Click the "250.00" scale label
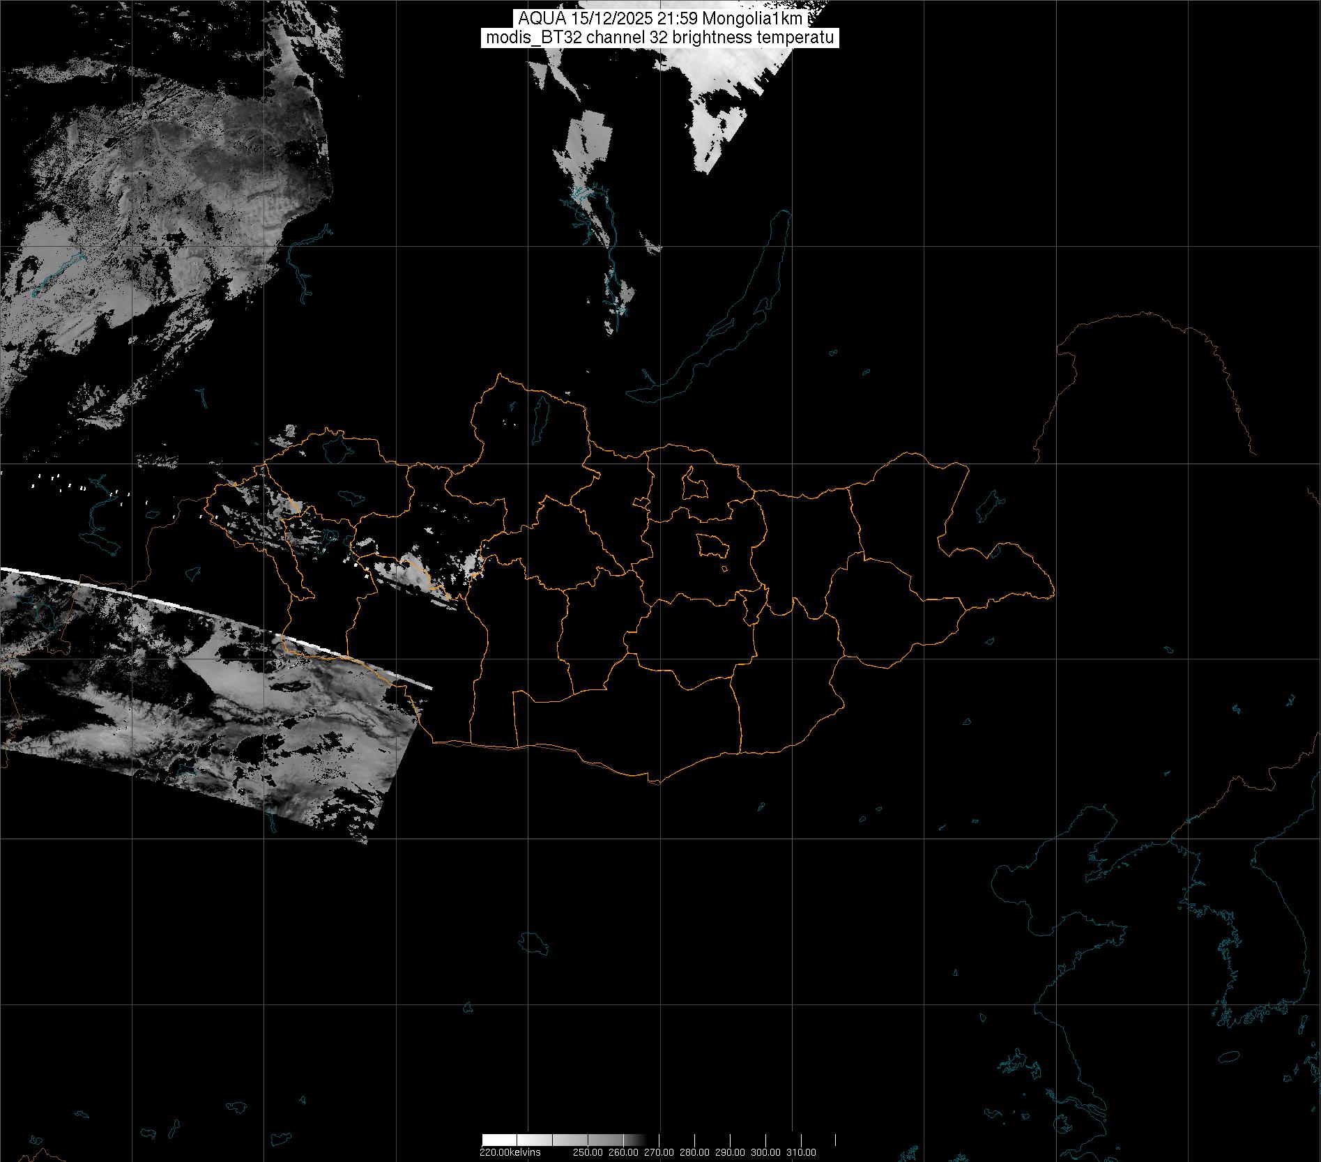This screenshot has height=1162, width=1321. pos(588,1152)
